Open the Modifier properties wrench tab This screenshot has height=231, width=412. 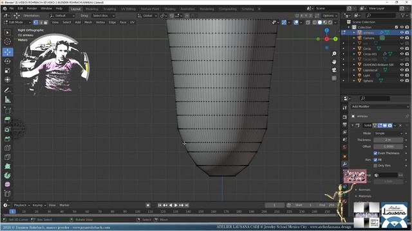pyautogui.click(x=345, y=164)
